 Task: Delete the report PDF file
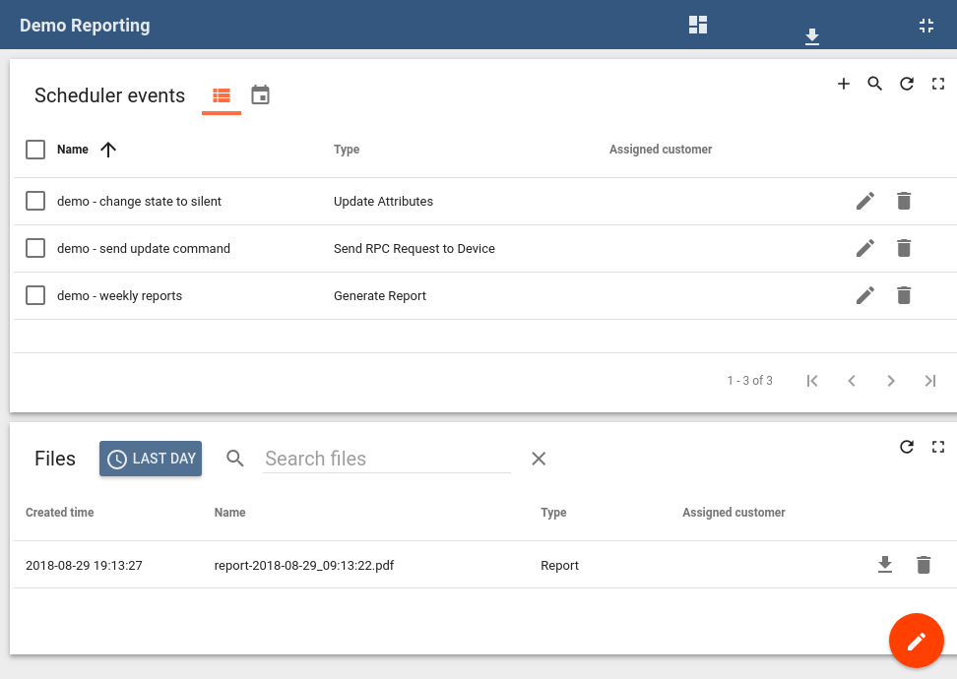coord(924,565)
